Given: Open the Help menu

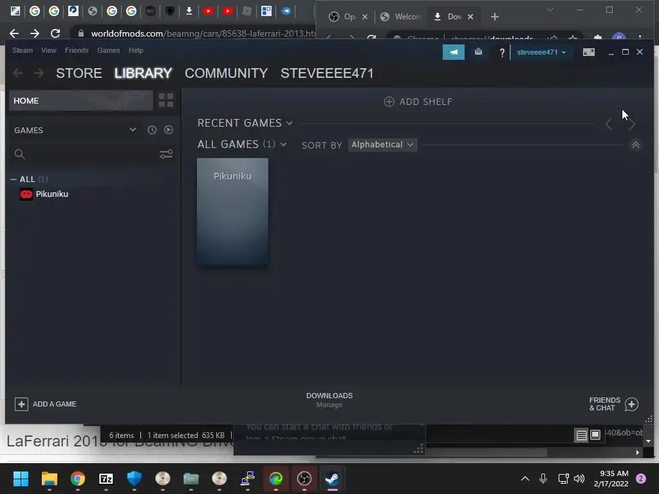Looking at the screenshot, I should (136, 50).
